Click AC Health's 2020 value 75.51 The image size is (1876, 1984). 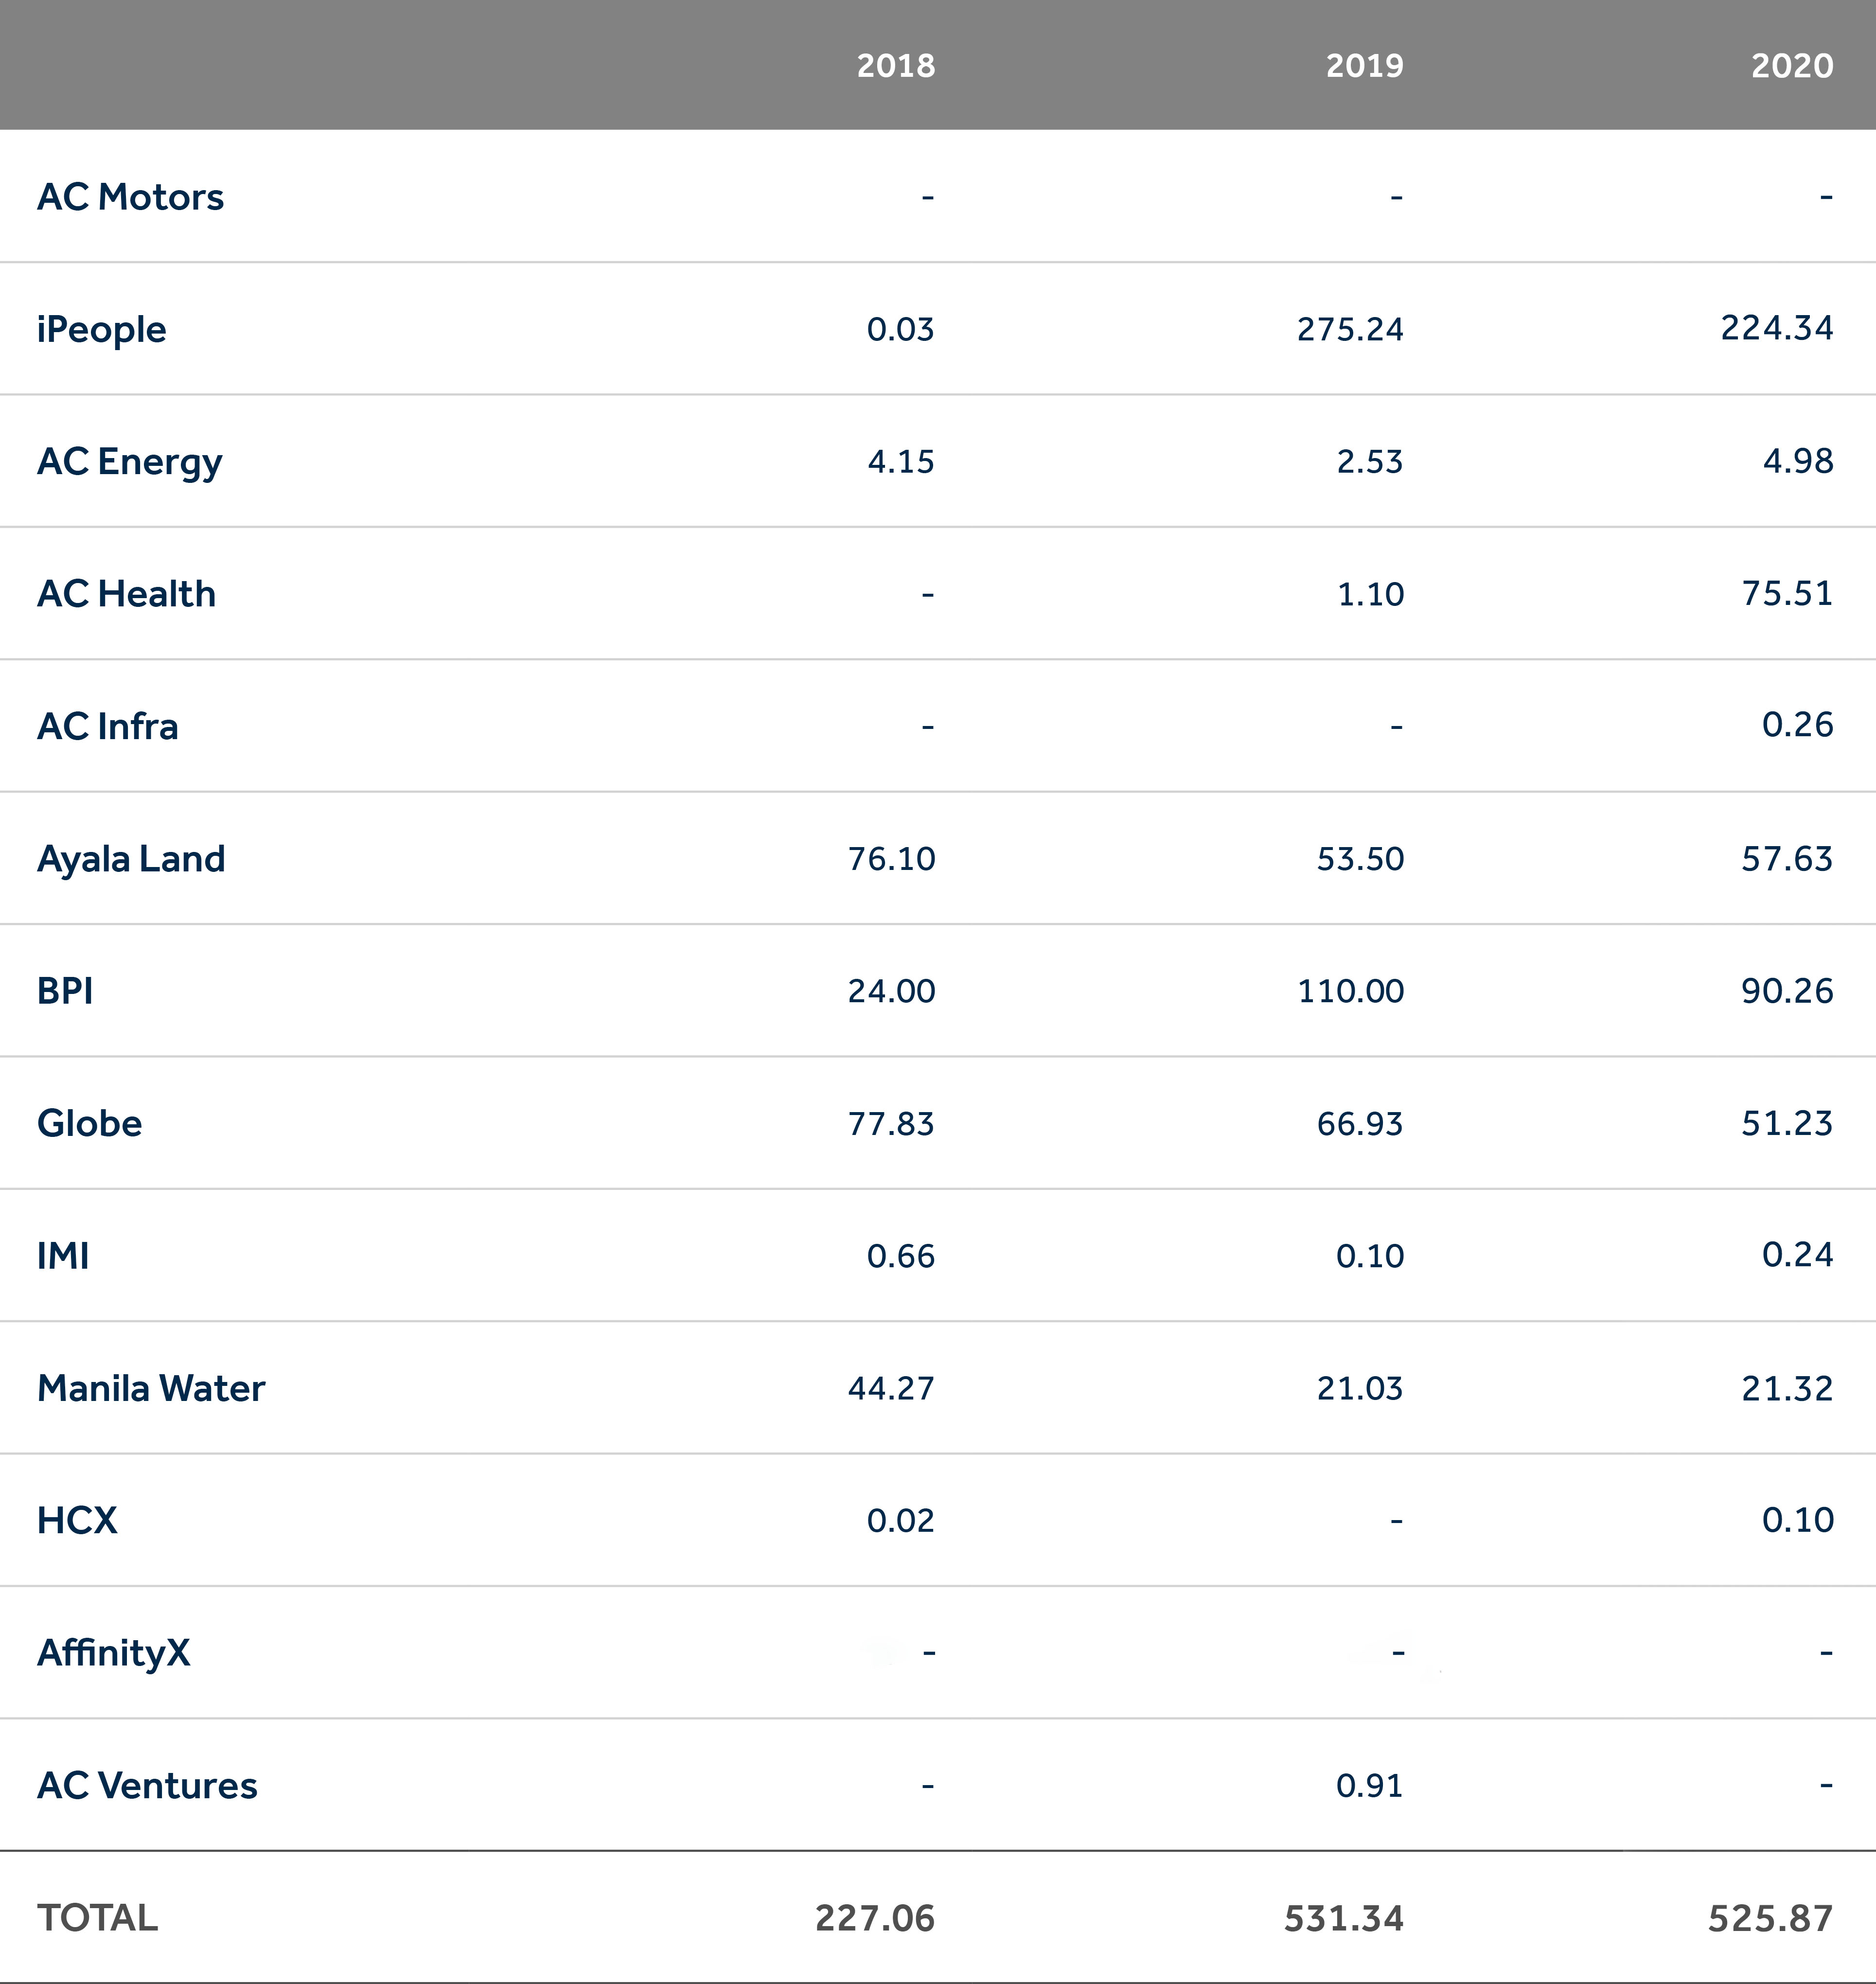click(1787, 593)
